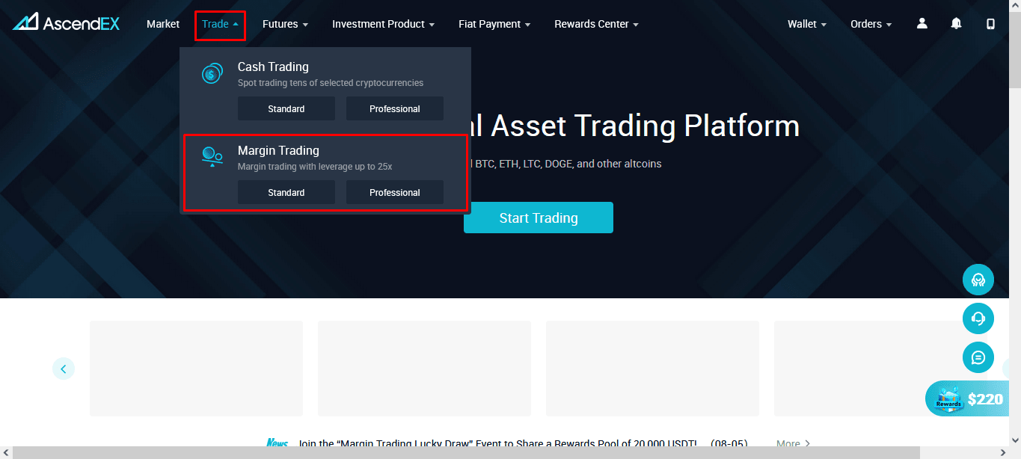The height and width of the screenshot is (459, 1021).
Task: Click the Start Trading button
Action: (x=539, y=218)
